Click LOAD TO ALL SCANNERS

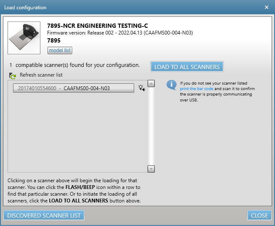(x=187, y=67)
